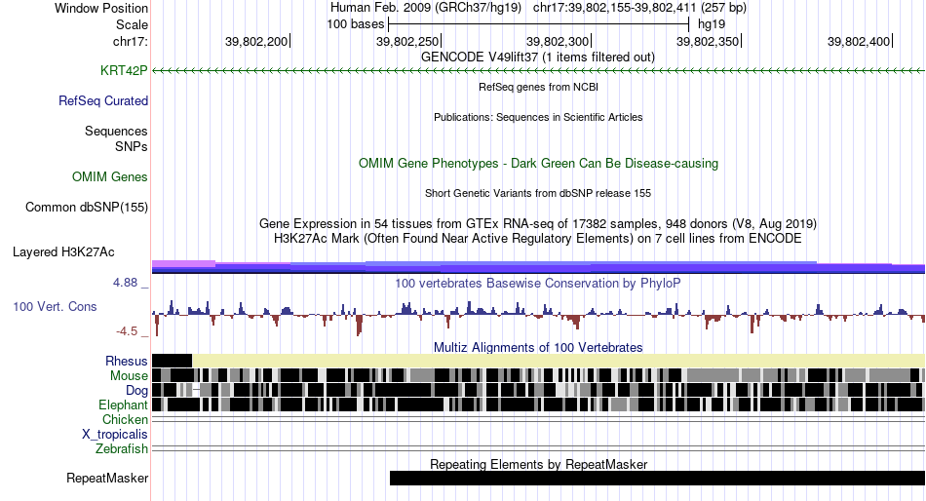Click the -4.5 PhyloP lower value

(x=127, y=330)
